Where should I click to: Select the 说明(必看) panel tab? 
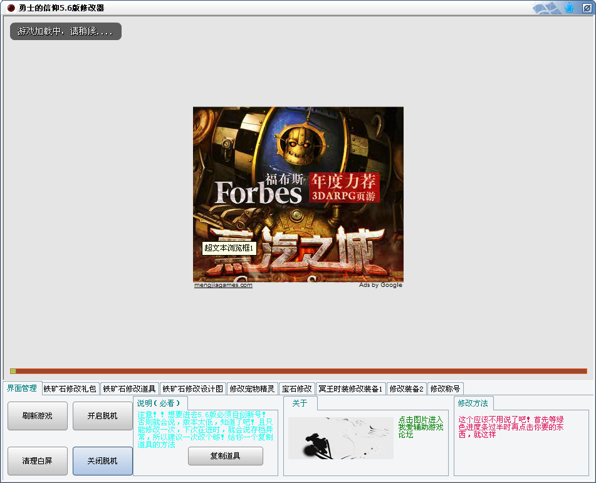159,403
